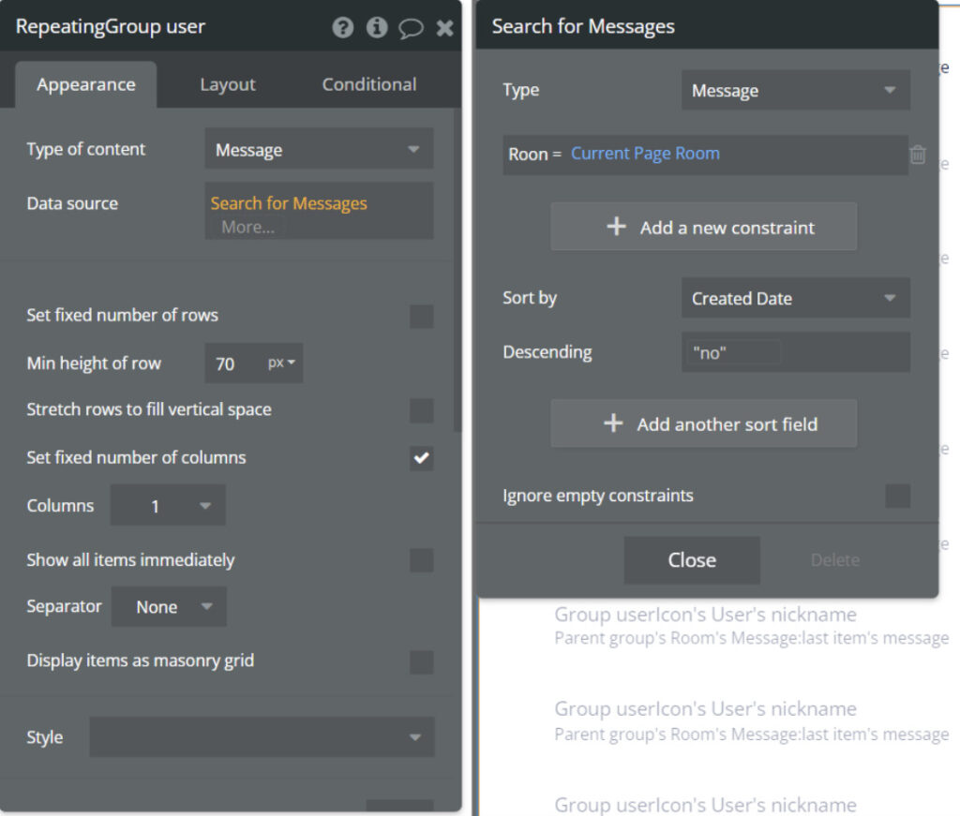Select the Appearance tab
The width and height of the screenshot is (960, 816).
85,84
